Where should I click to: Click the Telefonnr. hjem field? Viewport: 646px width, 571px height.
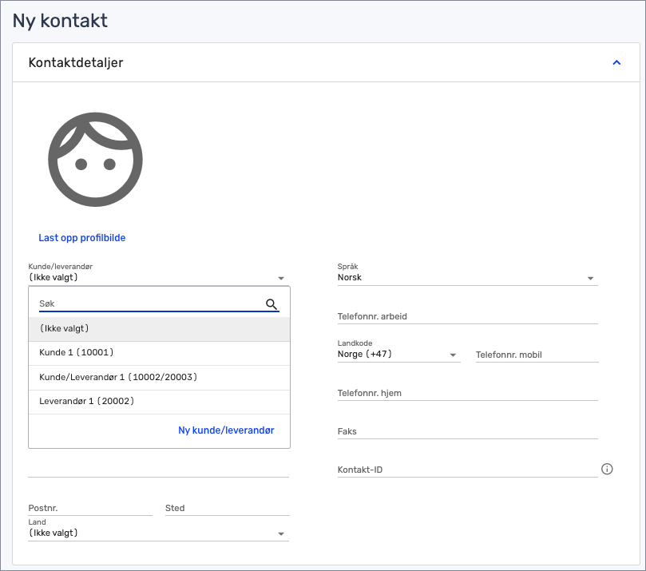468,393
